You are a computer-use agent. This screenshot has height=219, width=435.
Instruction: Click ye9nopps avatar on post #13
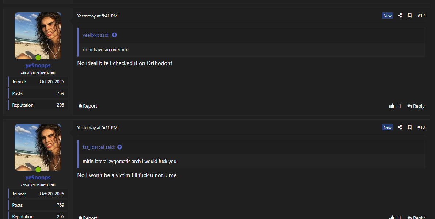click(38, 147)
